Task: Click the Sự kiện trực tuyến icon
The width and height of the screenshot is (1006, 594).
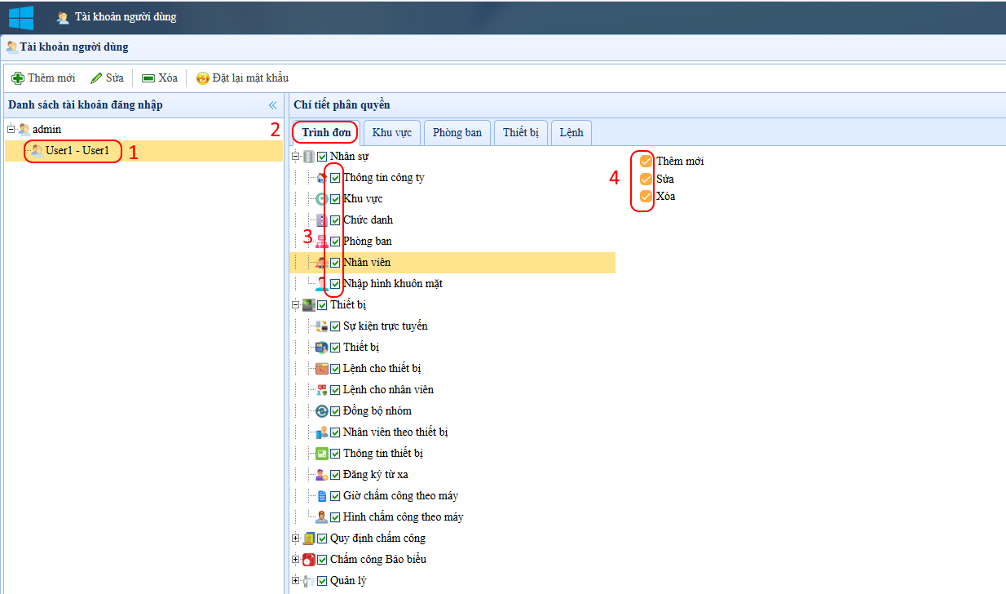Action: (322, 326)
